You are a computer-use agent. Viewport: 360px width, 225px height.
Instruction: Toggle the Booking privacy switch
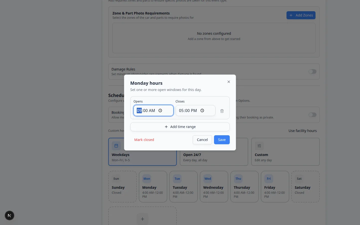click(312, 115)
